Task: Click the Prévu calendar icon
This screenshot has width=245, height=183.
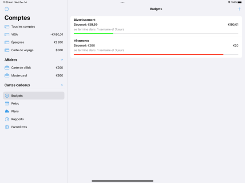Action: pyautogui.click(x=7, y=103)
